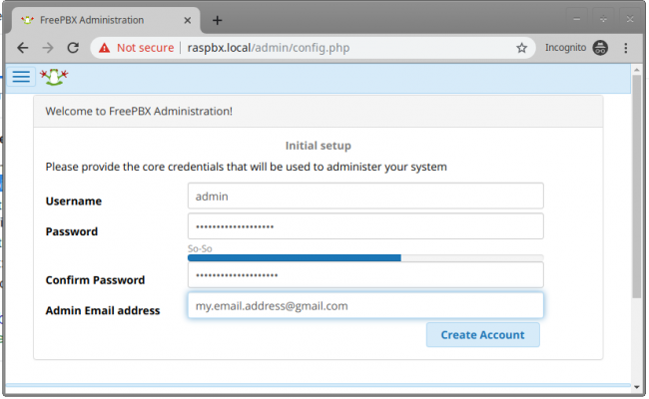Go back using the browser back arrow

coord(23,48)
